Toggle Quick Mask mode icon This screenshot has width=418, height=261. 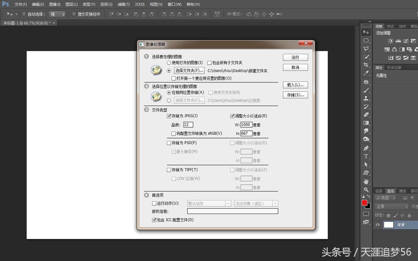click(366, 214)
